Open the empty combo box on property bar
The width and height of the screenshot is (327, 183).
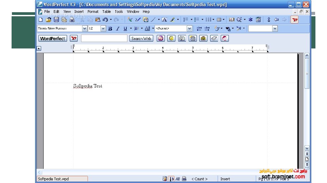(x=275, y=28)
